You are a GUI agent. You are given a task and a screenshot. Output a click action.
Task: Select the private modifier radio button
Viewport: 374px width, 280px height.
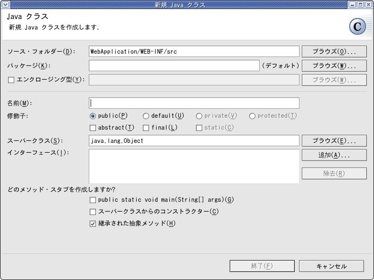(x=199, y=116)
